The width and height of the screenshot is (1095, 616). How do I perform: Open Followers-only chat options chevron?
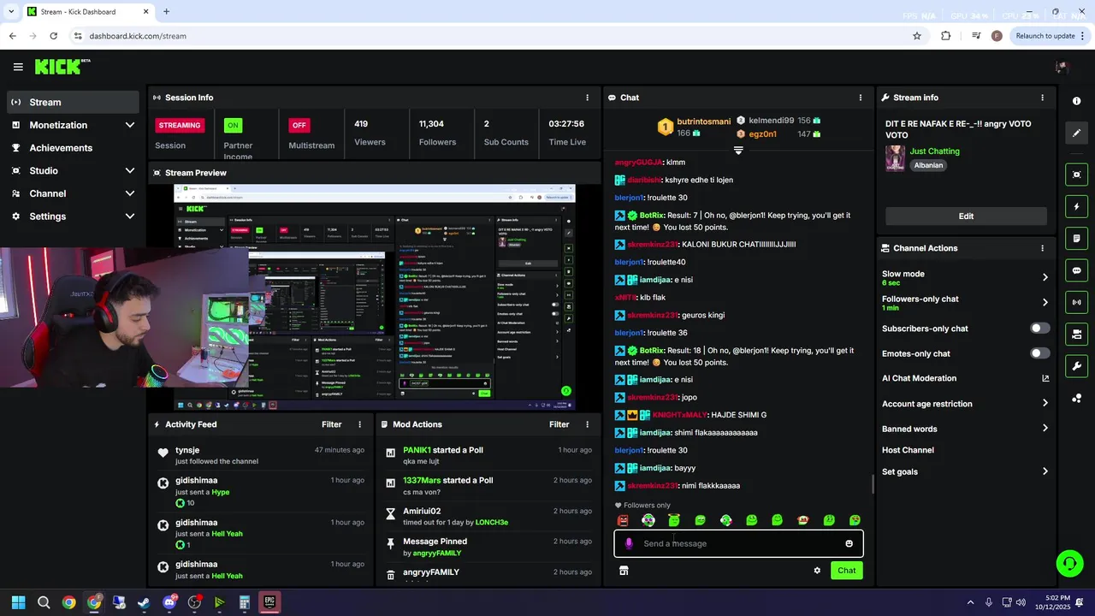point(1045,302)
